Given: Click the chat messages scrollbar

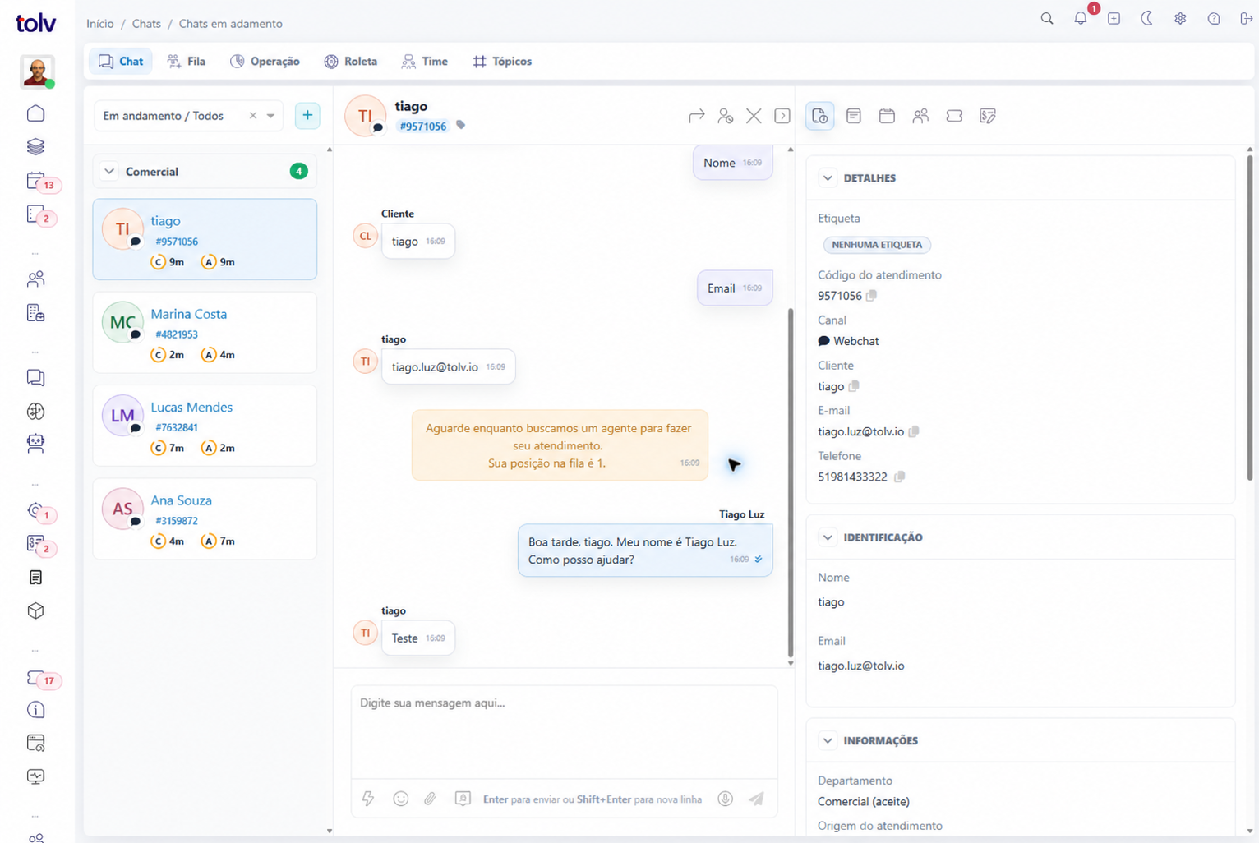Looking at the screenshot, I should [791, 482].
